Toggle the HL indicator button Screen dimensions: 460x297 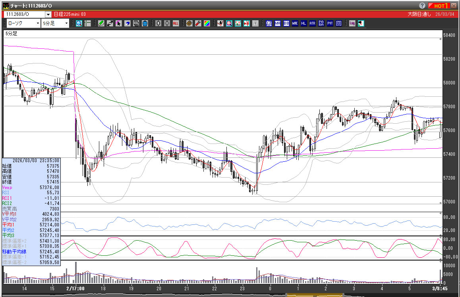(304, 23)
